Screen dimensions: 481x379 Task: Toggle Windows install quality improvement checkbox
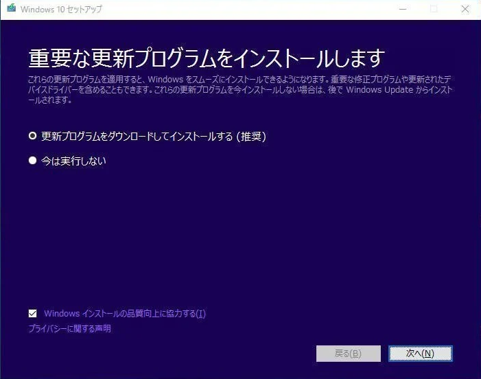pos(32,313)
